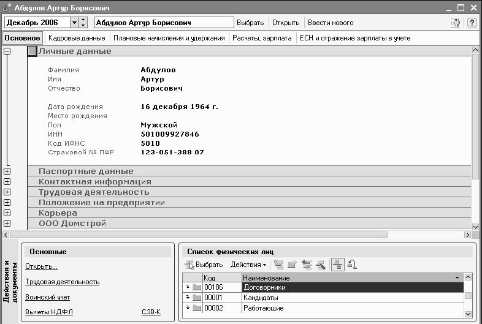Image resolution: width=482 pixels, height=324 pixels.
Task: Click add new element icon in list toolbar
Action: click(278, 265)
